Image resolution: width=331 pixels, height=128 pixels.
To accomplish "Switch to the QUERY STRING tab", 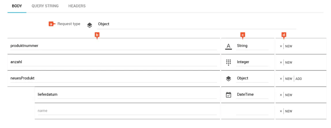I will click(x=45, y=6).
